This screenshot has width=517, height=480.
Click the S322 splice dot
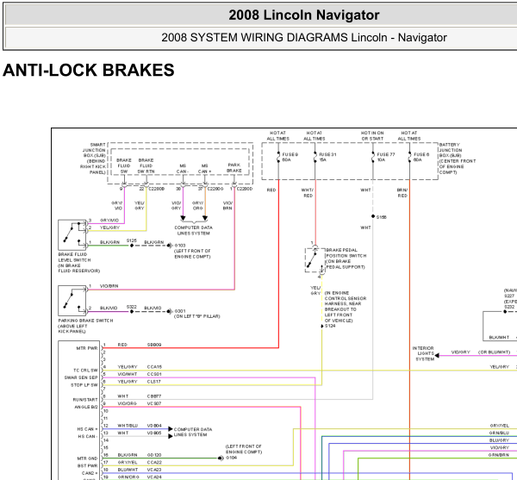132,311
